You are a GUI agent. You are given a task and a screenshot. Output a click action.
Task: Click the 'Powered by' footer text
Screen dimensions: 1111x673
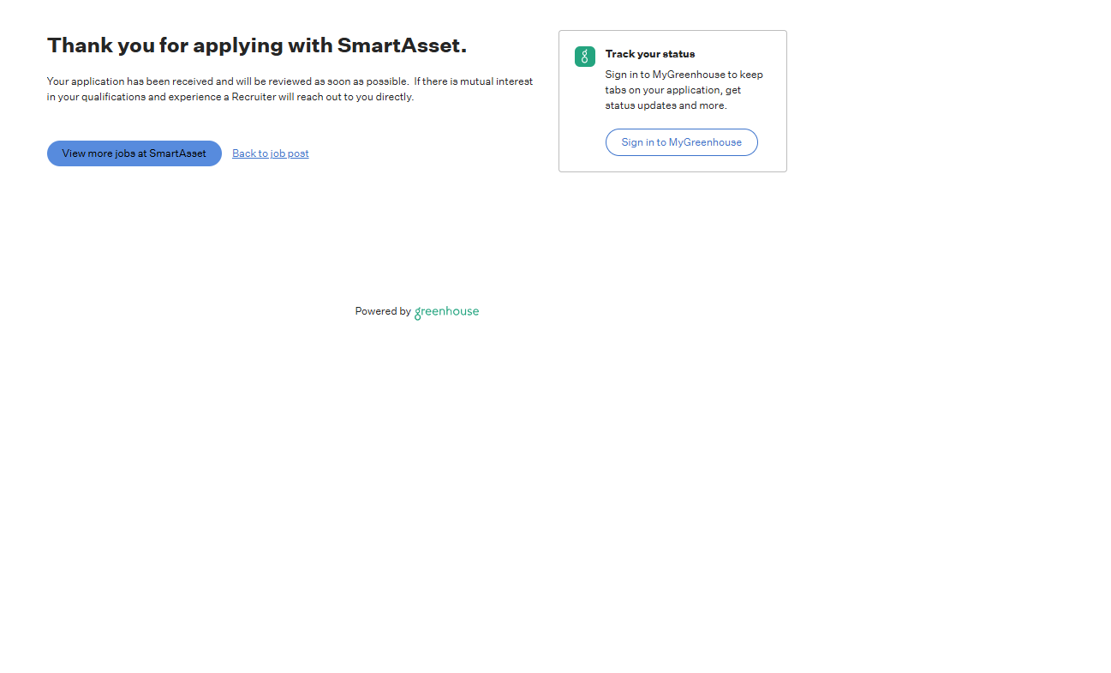coord(382,311)
